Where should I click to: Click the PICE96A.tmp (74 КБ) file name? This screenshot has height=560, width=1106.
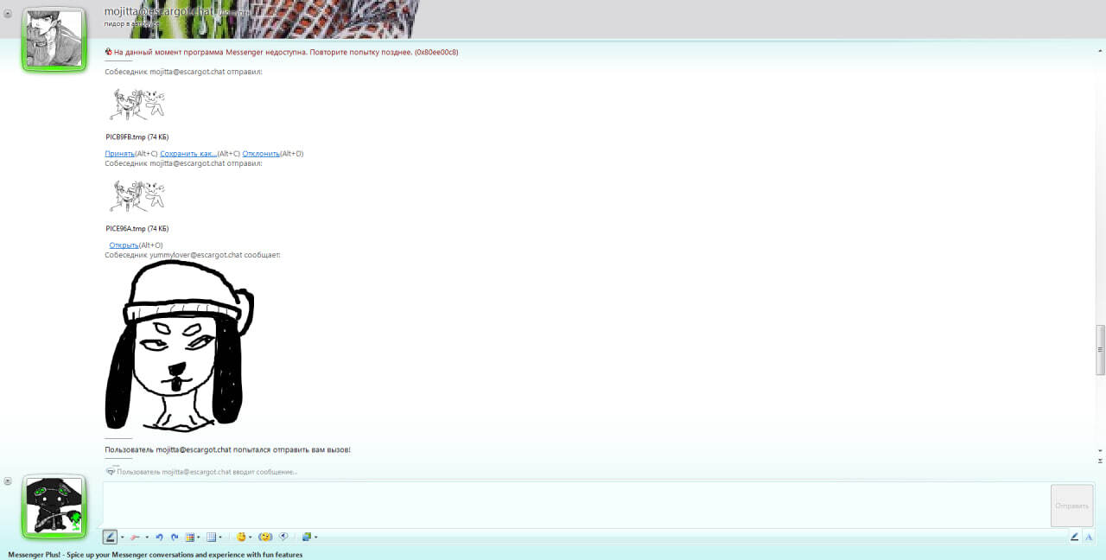[x=137, y=229]
